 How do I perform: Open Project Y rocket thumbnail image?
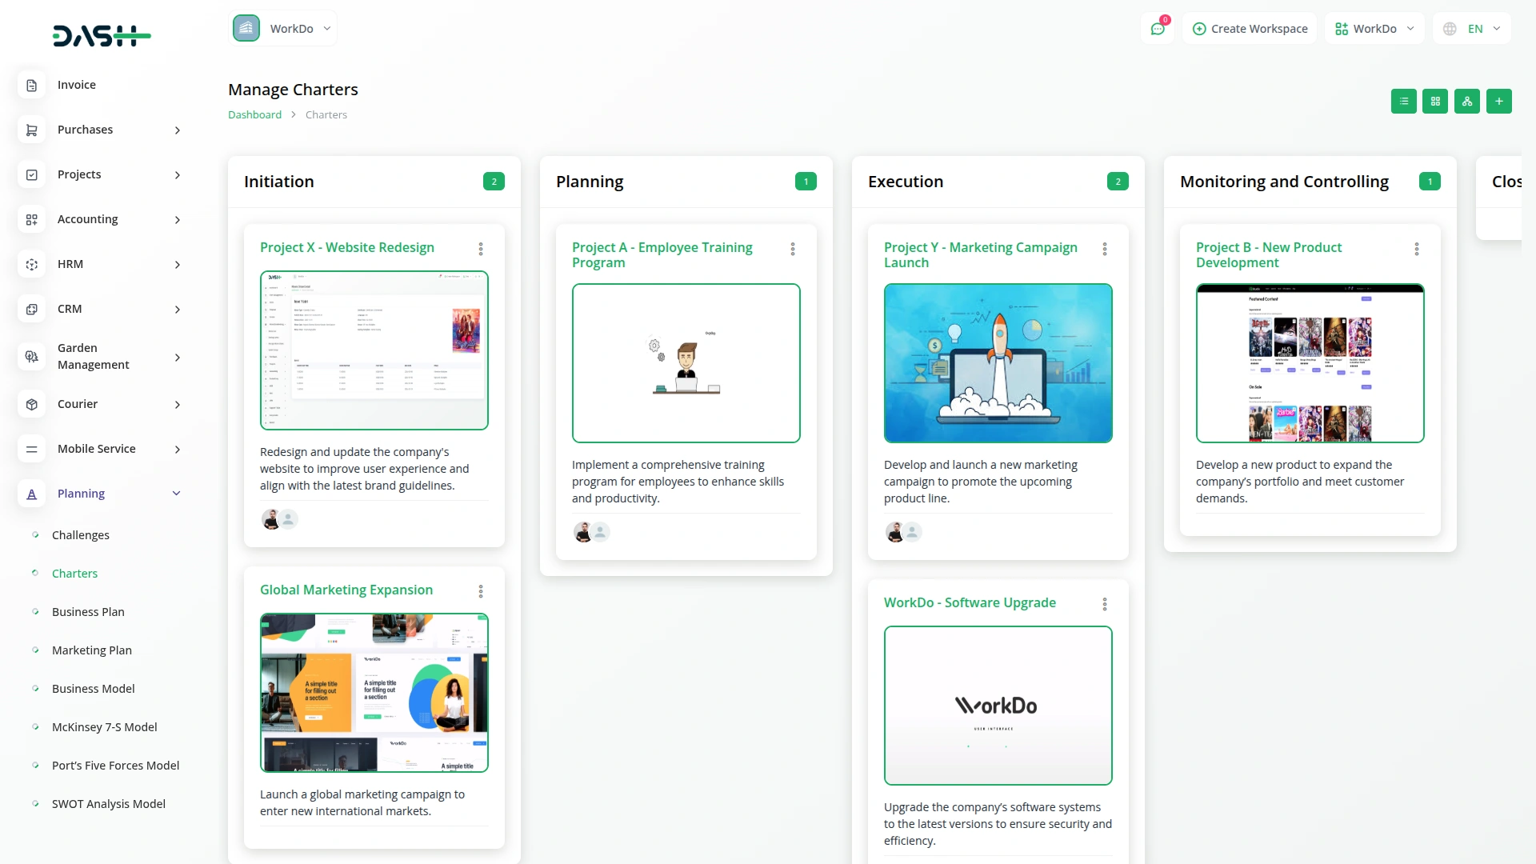coord(998,363)
